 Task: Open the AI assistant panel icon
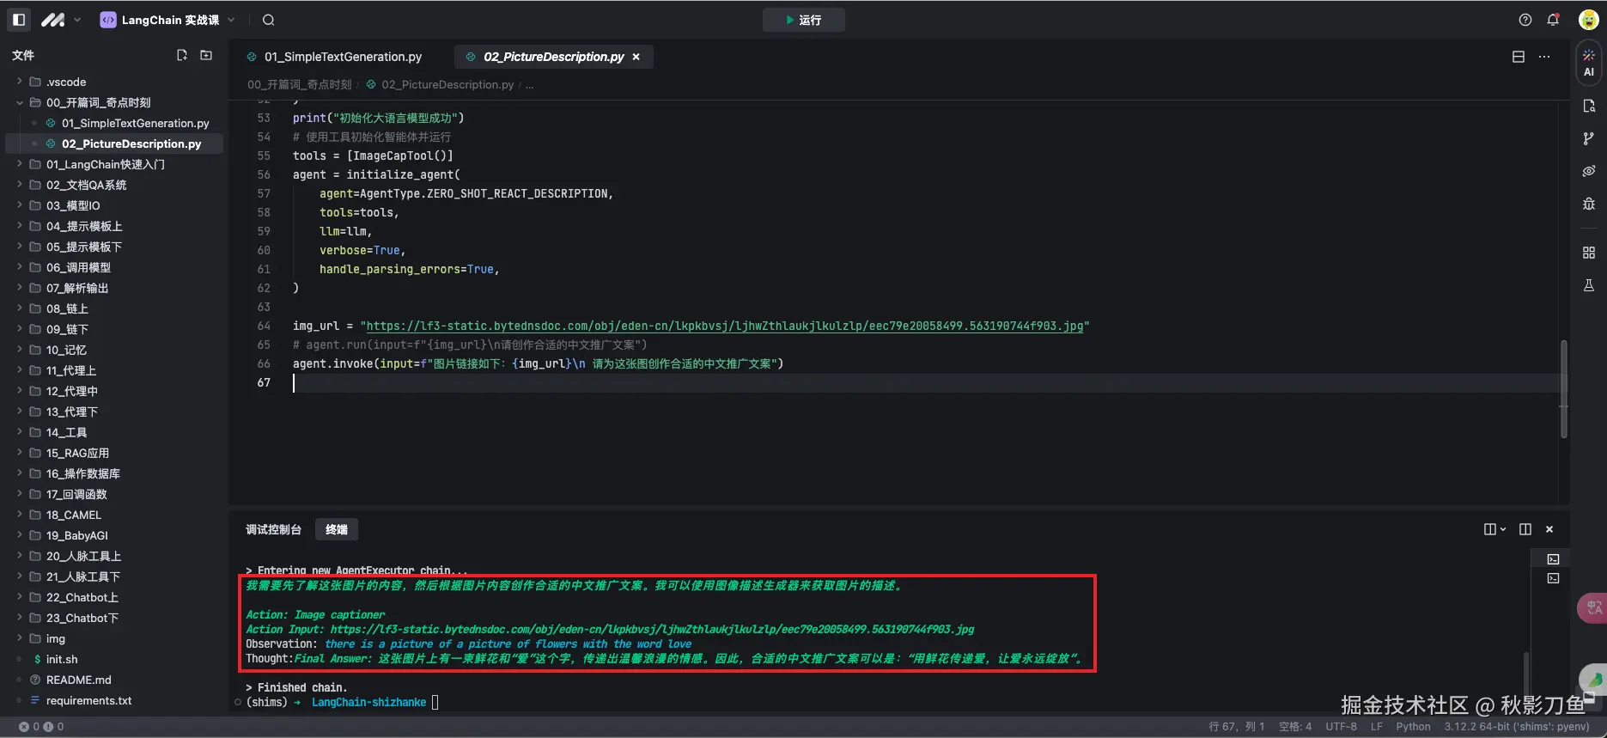[1588, 62]
